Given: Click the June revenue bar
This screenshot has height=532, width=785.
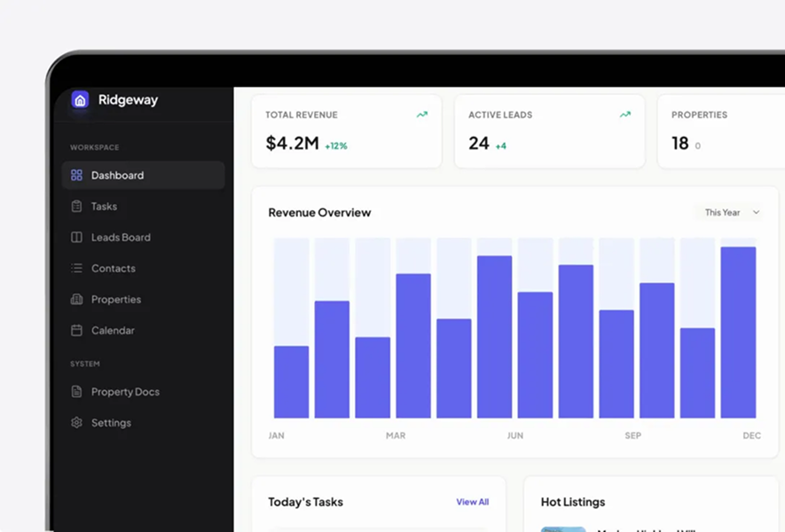Looking at the screenshot, I should click(495, 336).
